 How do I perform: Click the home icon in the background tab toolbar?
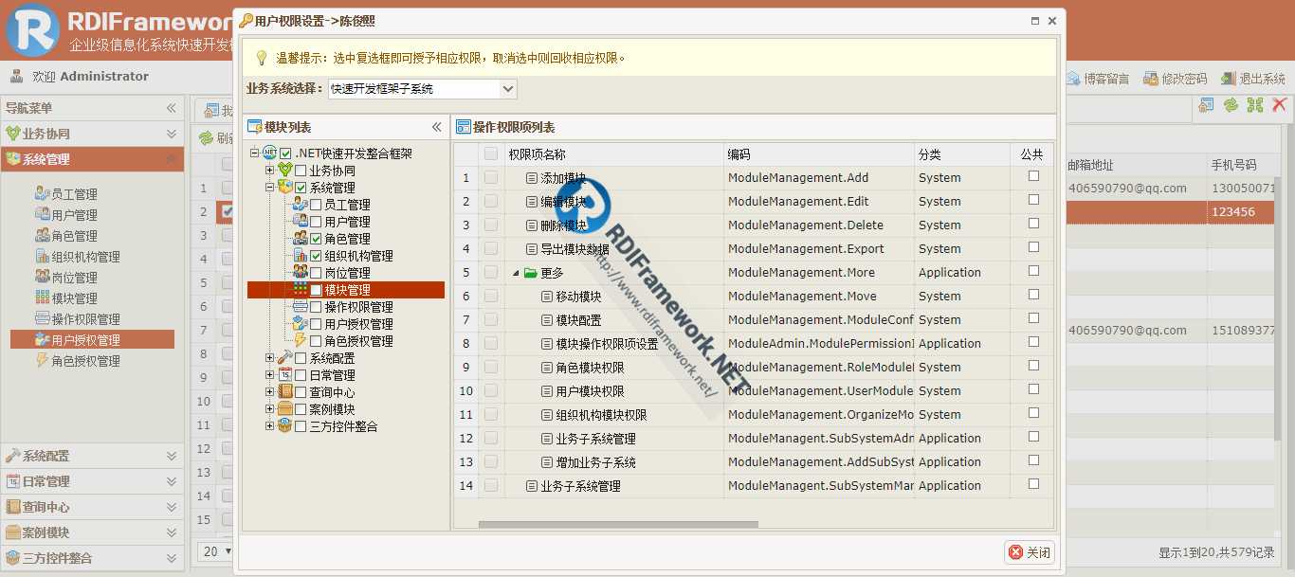1206,105
